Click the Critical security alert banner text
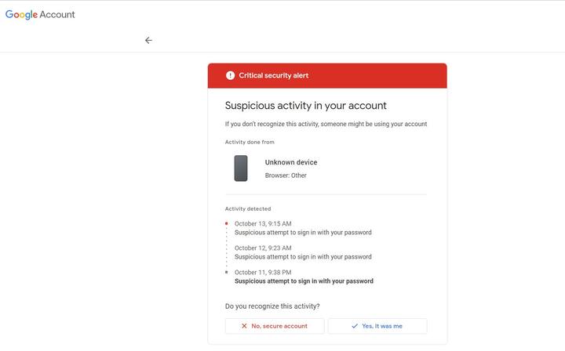Image resolution: width=565 pixels, height=351 pixels. click(274, 75)
